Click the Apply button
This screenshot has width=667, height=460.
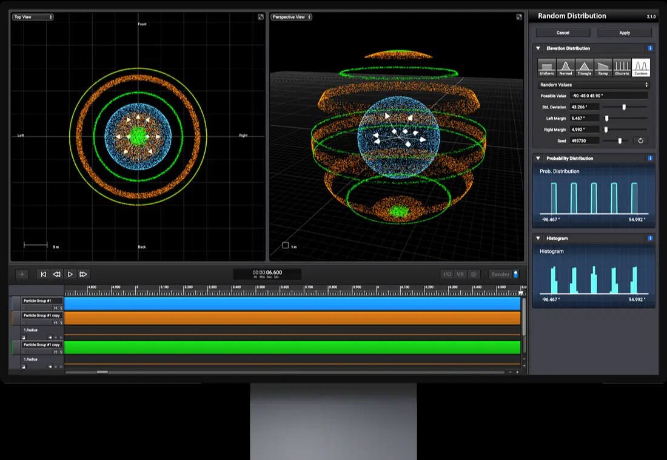pyautogui.click(x=625, y=33)
